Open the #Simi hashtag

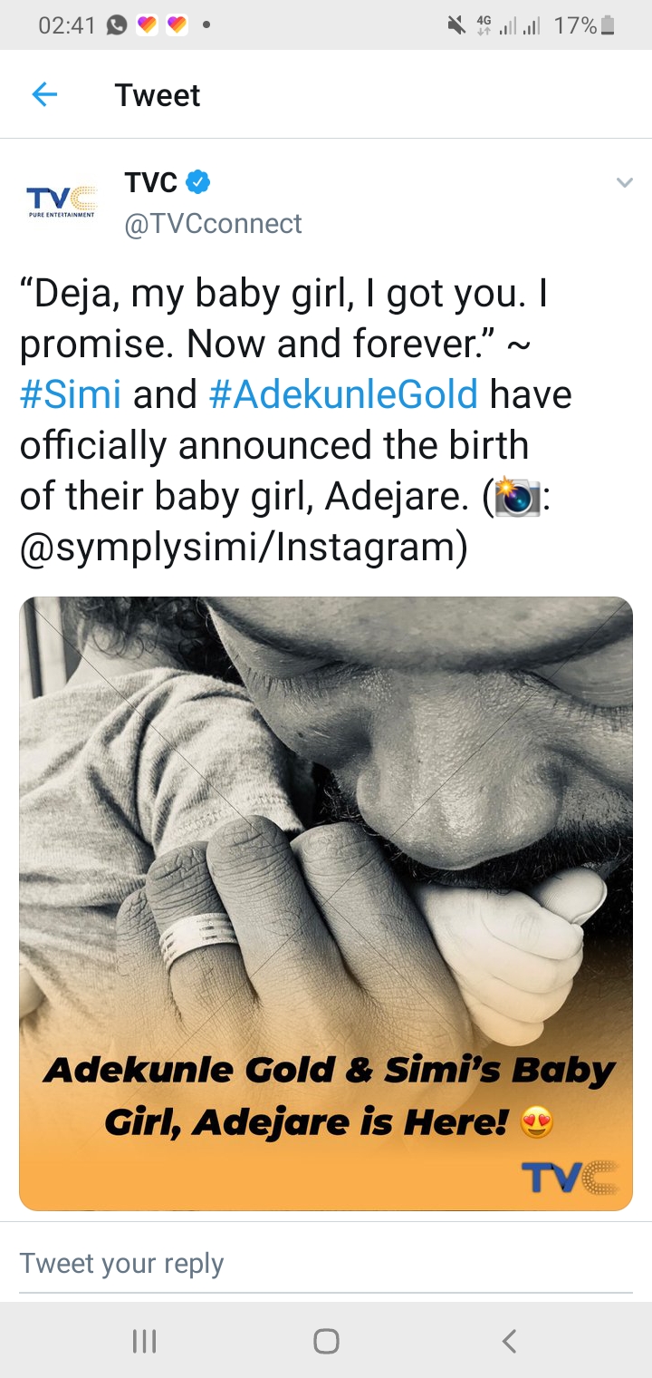(x=71, y=394)
